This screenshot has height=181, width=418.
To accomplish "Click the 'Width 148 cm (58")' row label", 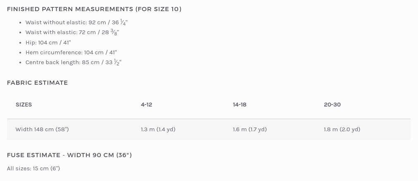I will tap(42, 130).
